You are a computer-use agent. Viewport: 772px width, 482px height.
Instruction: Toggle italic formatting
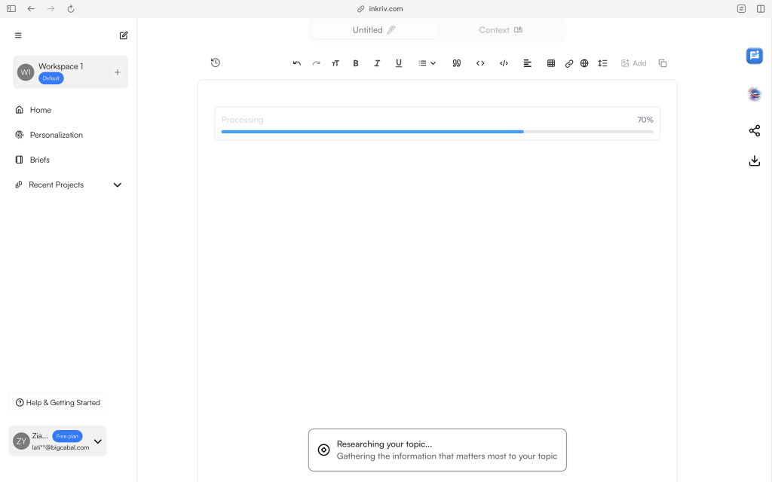click(377, 63)
